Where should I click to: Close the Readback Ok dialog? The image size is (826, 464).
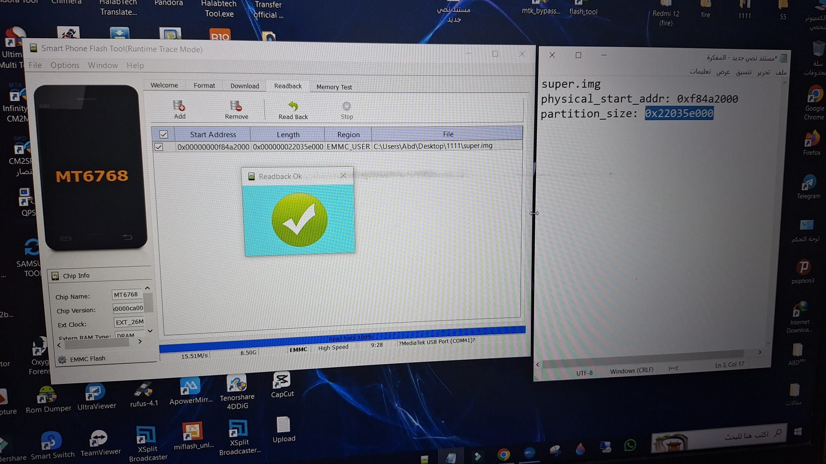[x=343, y=175]
